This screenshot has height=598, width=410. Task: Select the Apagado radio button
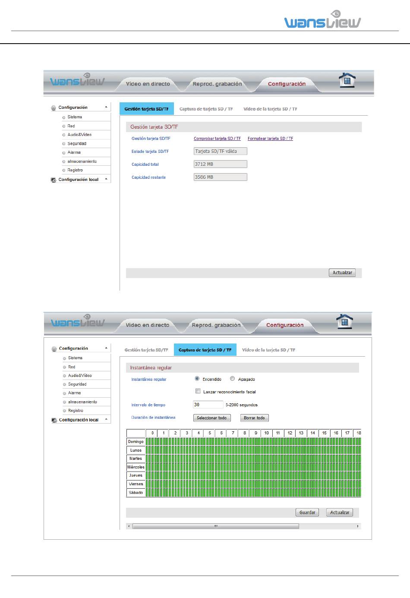[x=233, y=379]
